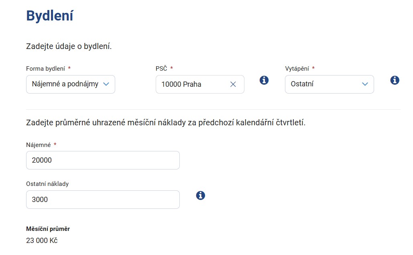Focus the Ostatní náklady input with 3000
Screen dimensions: 413x255
point(103,200)
